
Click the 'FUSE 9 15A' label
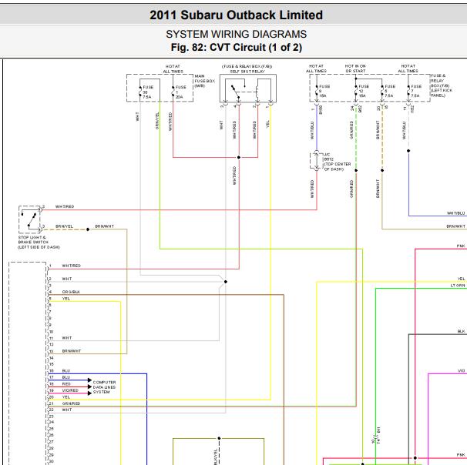(324, 91)
